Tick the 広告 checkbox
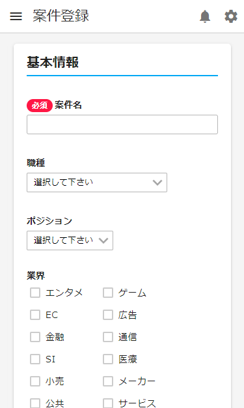244x408 pixels. (x=108, y=315)
